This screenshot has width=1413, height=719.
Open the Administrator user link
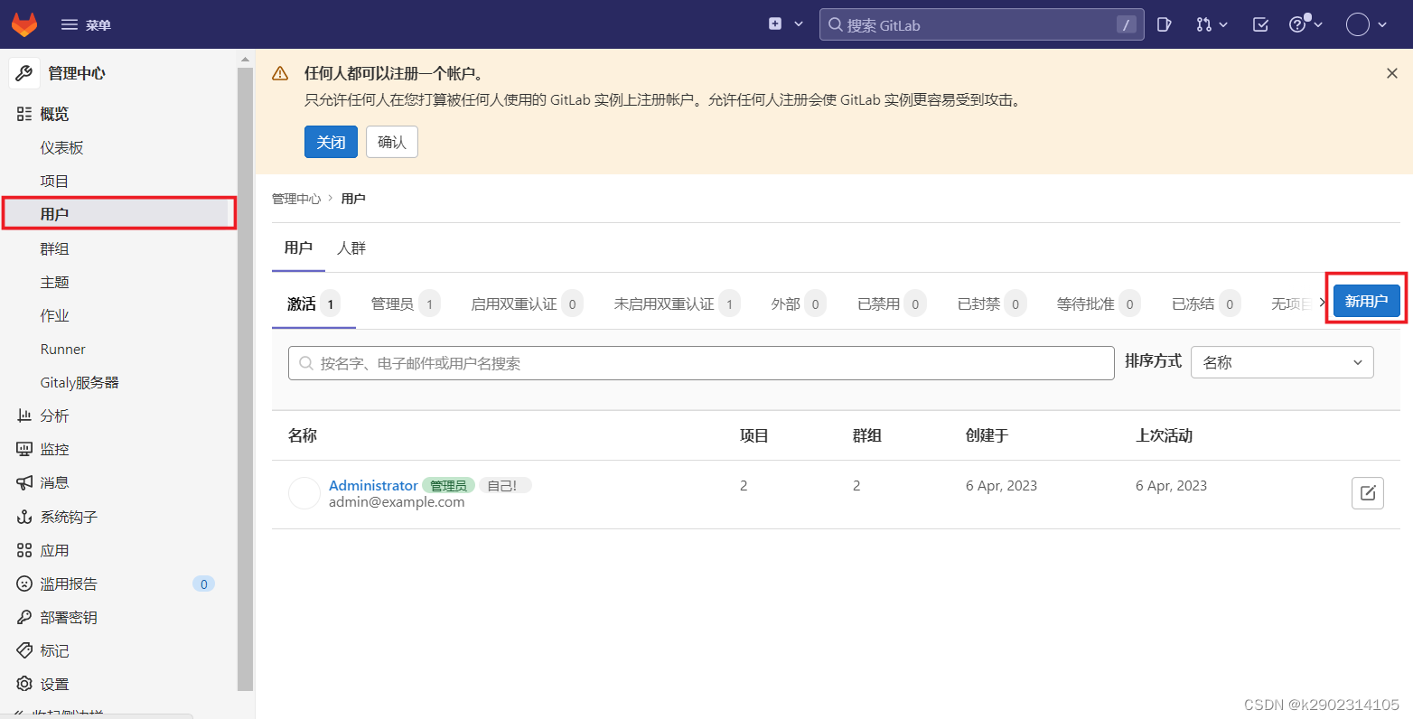click(x=373, y=485)
